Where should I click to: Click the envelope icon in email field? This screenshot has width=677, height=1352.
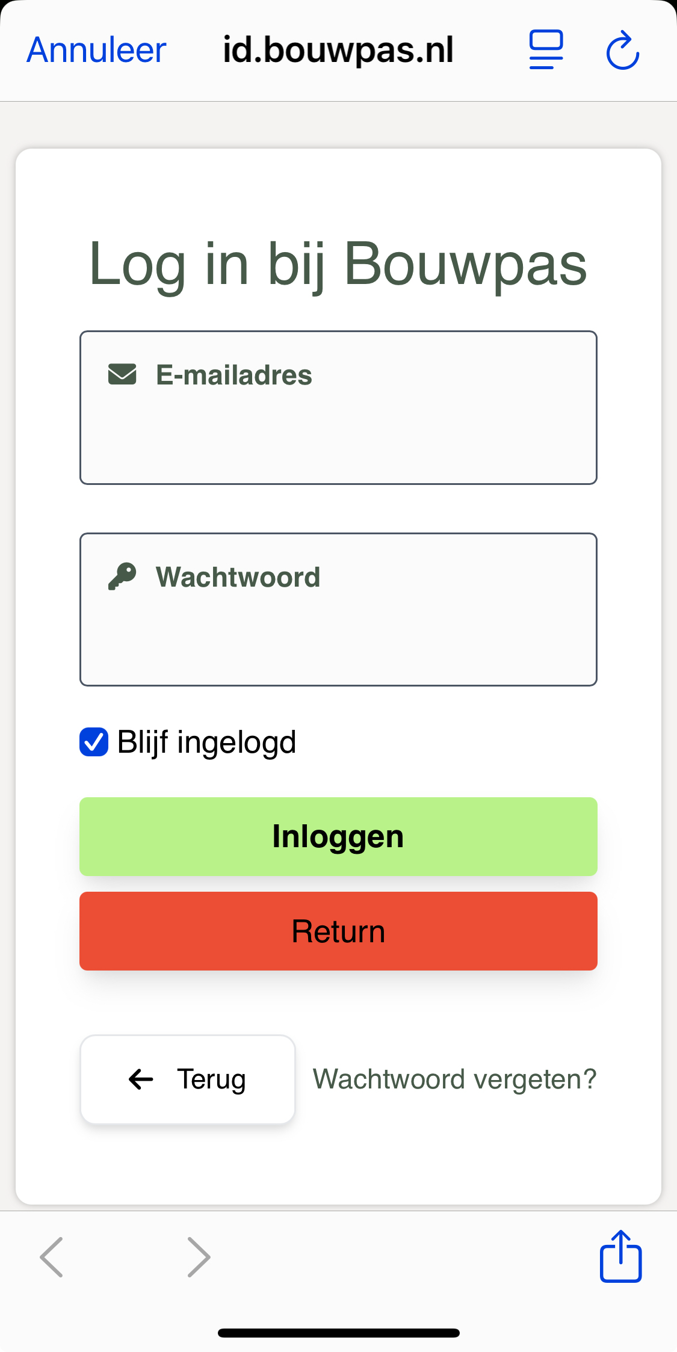[x=122, y=374]
